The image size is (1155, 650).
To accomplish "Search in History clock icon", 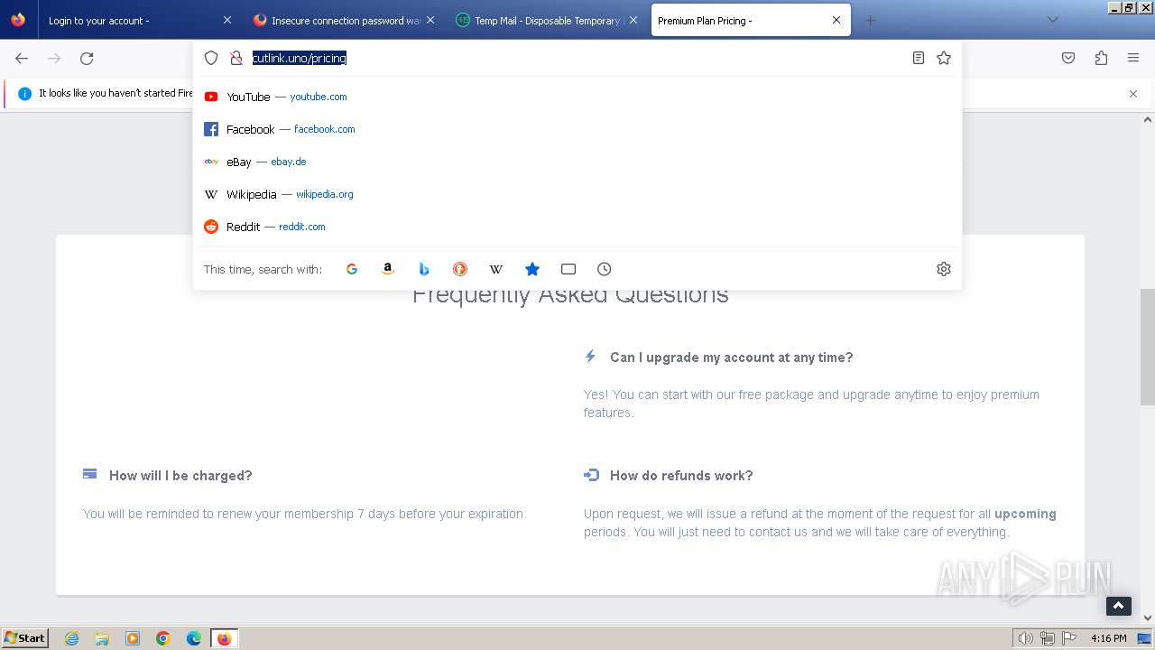I will coord(605,269).
